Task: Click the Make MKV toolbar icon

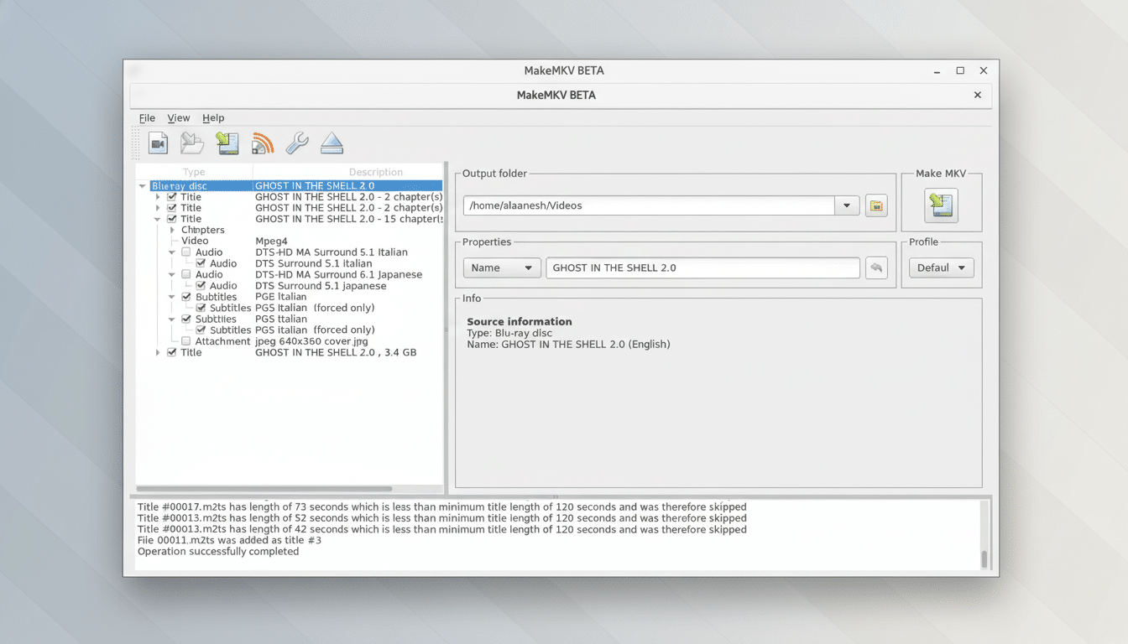Action: click(x=227, y=143)
